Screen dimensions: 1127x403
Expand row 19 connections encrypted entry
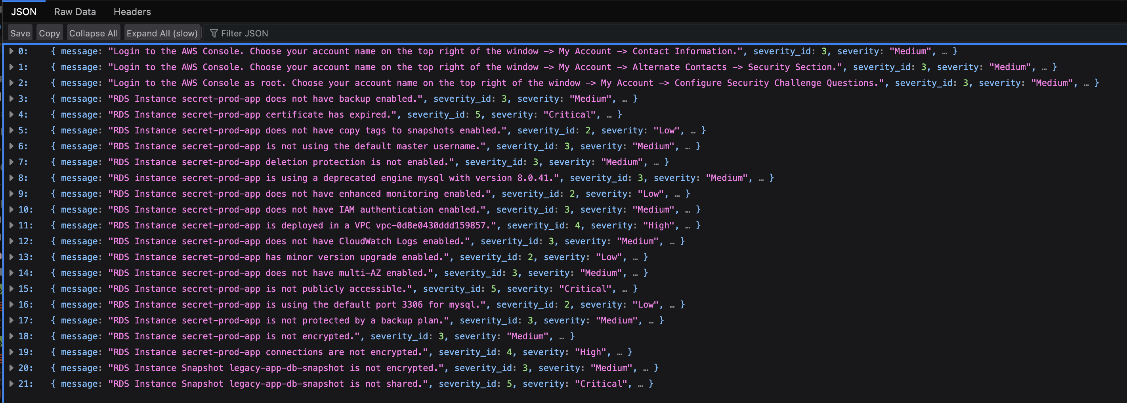[11, 352]
